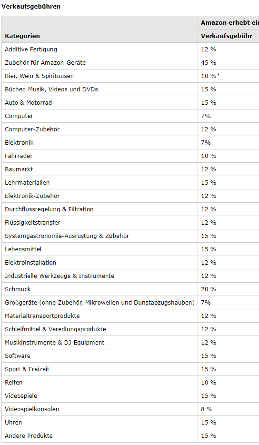259x445 pixels.
Task: Select the 45 % fee cell
Action: pyautogui.click(x=209, y=63)
